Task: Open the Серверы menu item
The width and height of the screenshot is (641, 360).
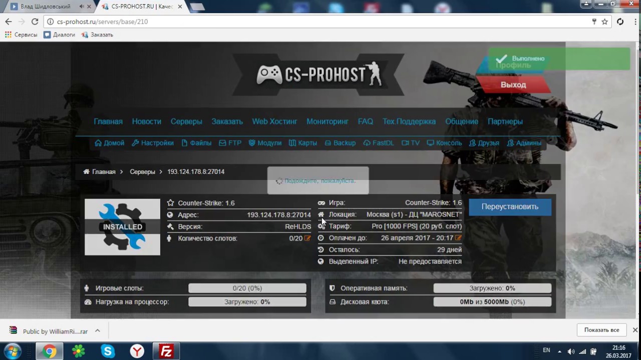Action: pos(186,121)
